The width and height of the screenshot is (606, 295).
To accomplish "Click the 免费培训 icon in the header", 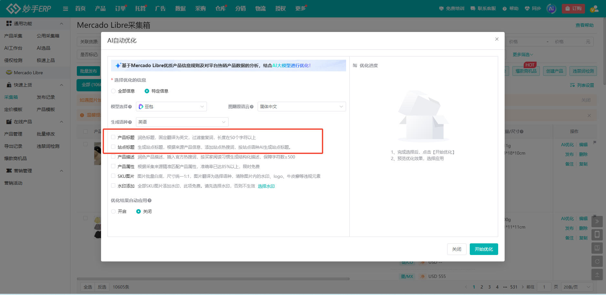I will (x=441, y=8).
